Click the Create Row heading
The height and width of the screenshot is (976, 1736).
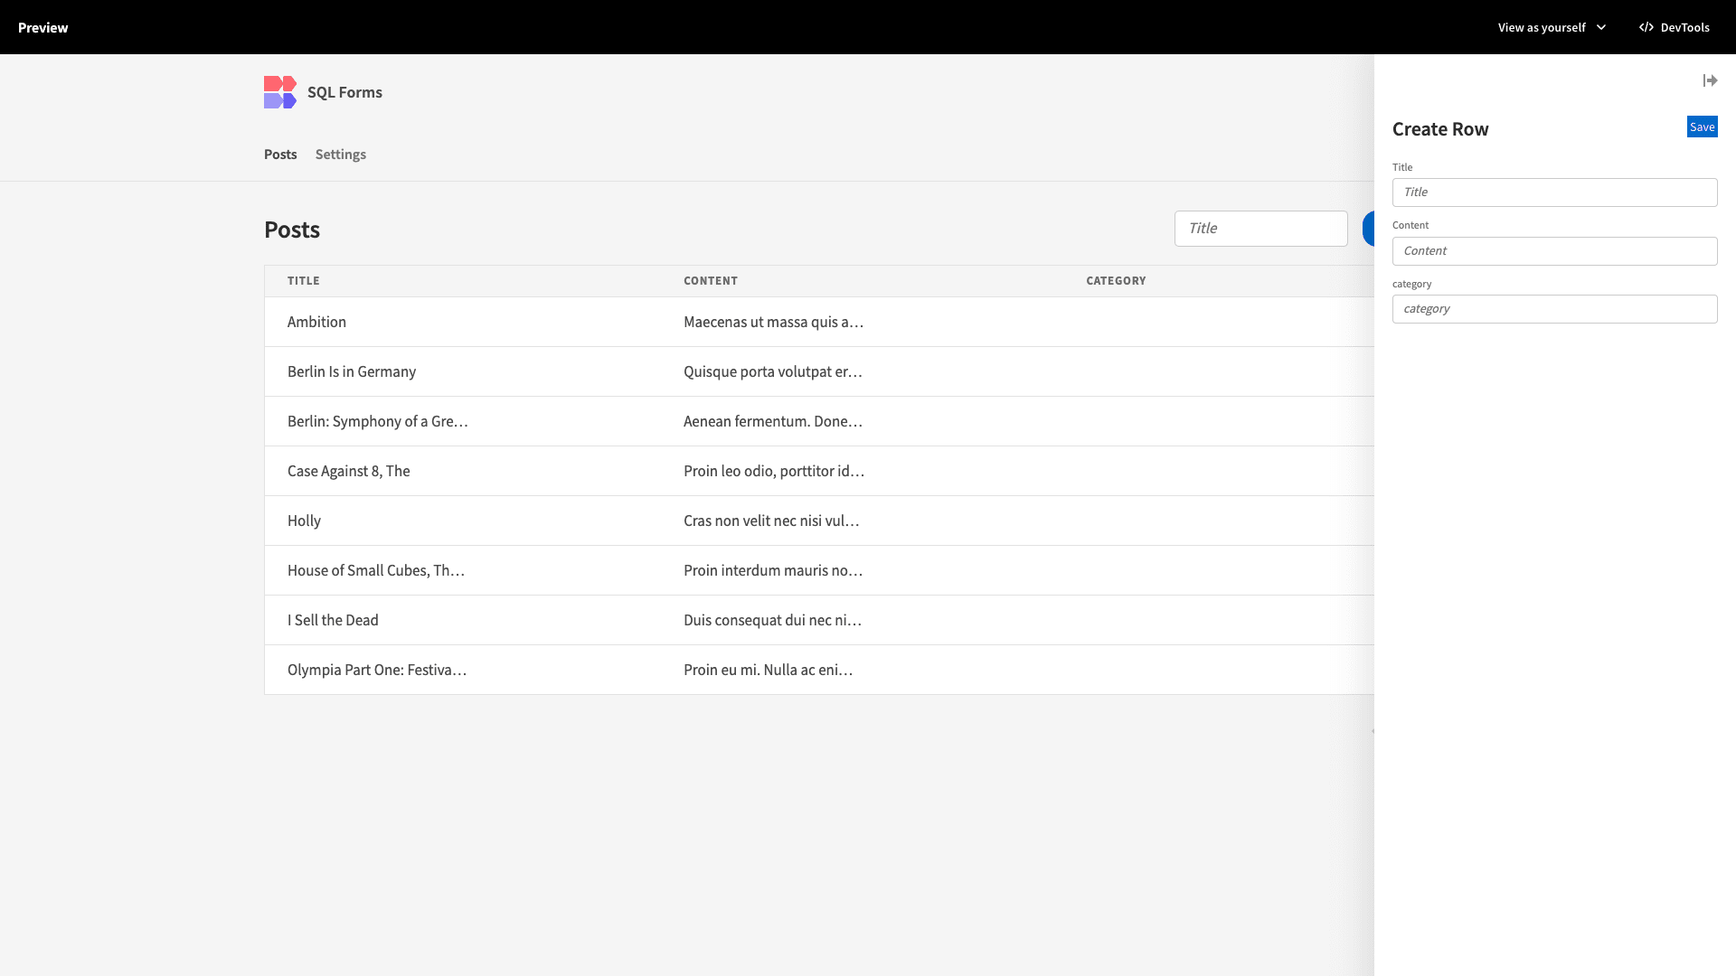coord(1440,129)
